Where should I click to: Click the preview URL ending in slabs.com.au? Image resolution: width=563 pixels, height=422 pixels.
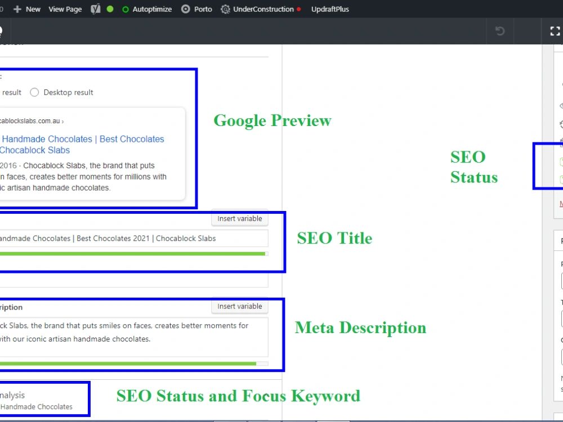[32, 121]
